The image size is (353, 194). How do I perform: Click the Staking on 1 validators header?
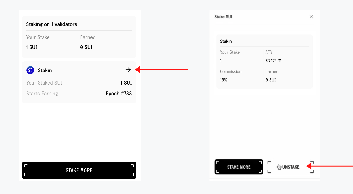point(52,24)
